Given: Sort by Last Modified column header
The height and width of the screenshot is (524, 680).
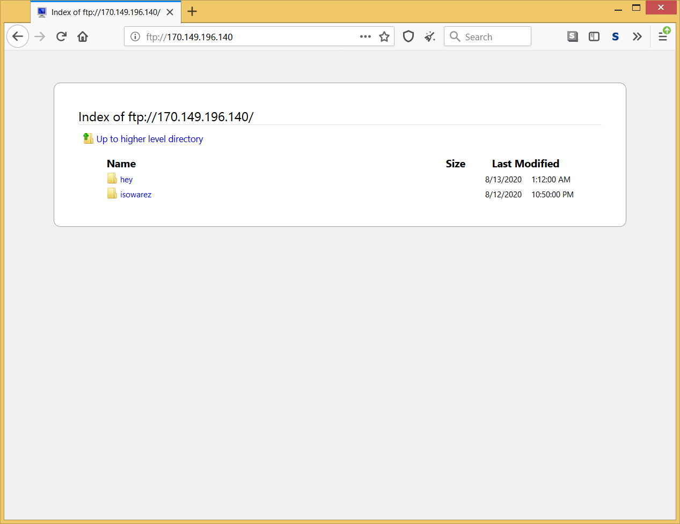Looking at the screenshot, I should tap(525, 164).
